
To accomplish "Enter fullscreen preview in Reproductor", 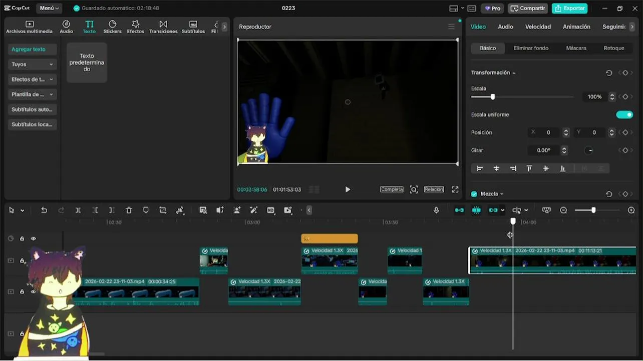I will (x=455, y=189).
